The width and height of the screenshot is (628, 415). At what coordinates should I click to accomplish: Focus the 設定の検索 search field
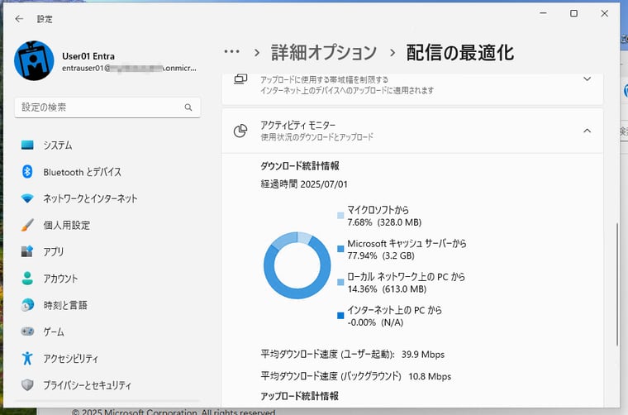coord(107,107)
